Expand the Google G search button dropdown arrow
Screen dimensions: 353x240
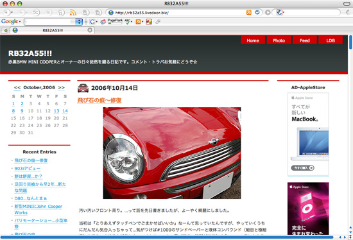97,22
